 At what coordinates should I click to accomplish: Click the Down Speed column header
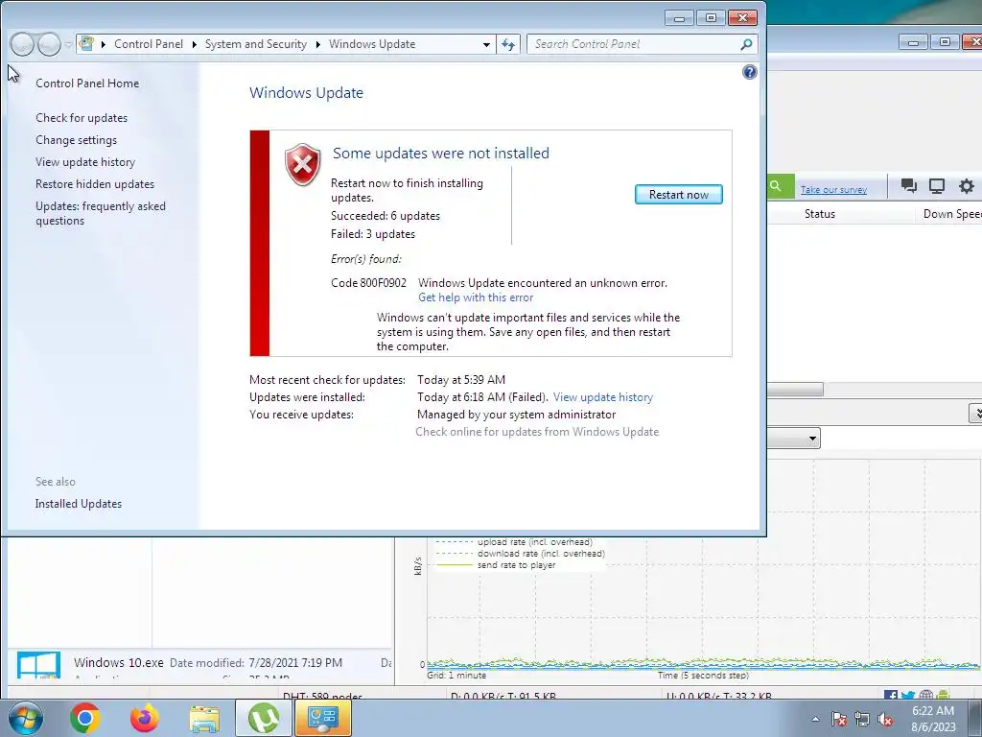click(952, 214)
